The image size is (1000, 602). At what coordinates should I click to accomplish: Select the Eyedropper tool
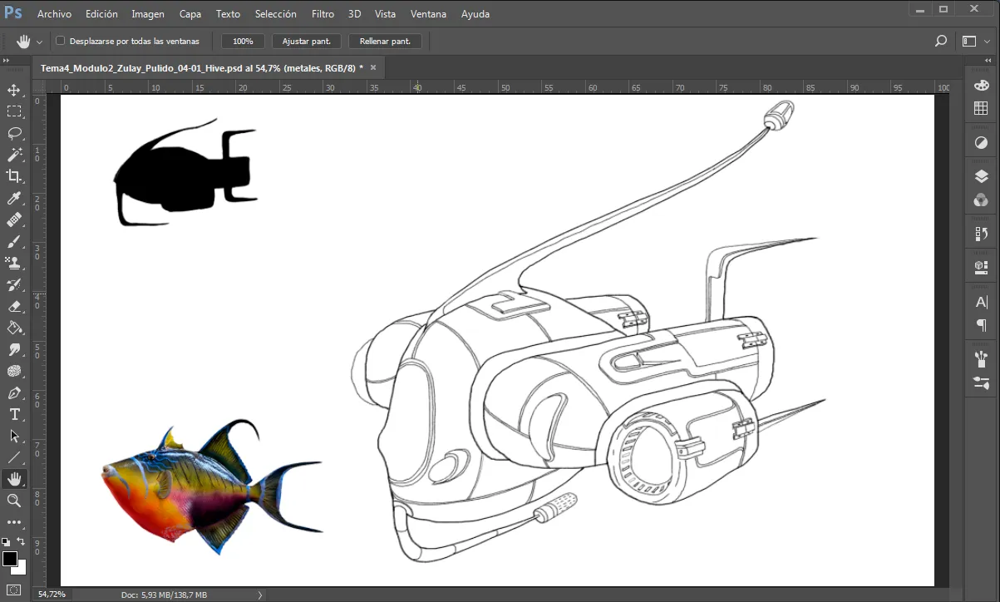coord(14,198)
